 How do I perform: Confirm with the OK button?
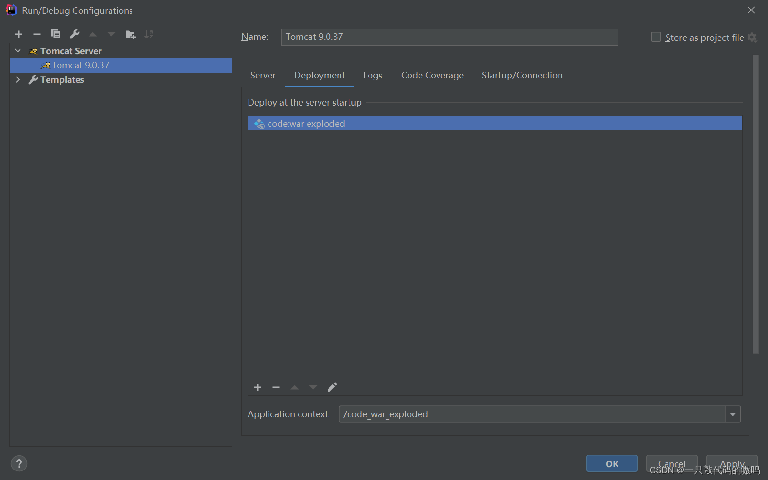[x=612, y=463]
